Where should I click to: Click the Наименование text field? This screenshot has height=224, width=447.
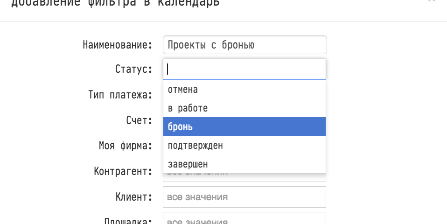[x=244, y=45]
